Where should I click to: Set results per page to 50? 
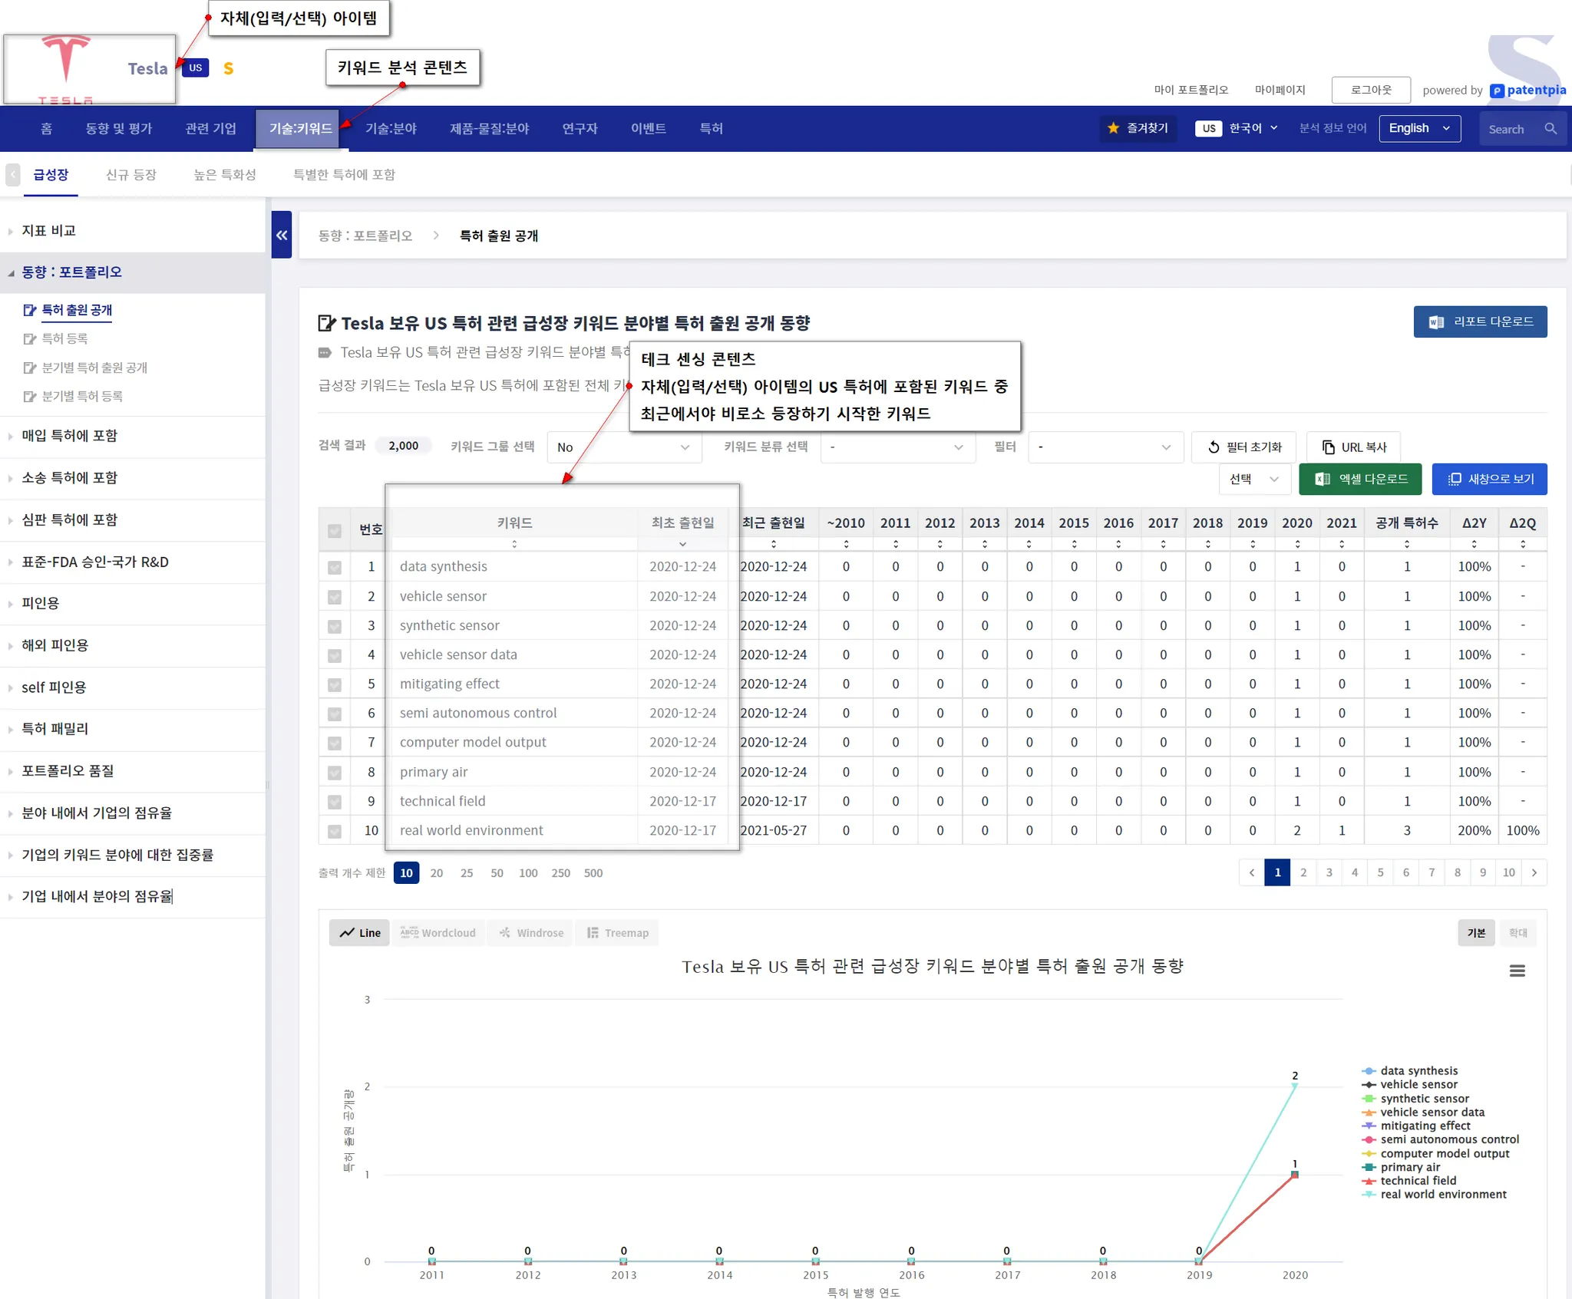pos(497,873)
